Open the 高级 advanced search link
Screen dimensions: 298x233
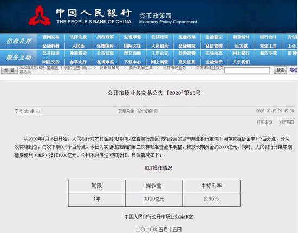point(294,70)
